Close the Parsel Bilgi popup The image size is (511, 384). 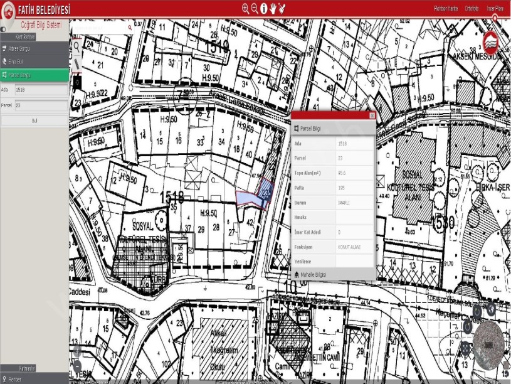[372, 115]
